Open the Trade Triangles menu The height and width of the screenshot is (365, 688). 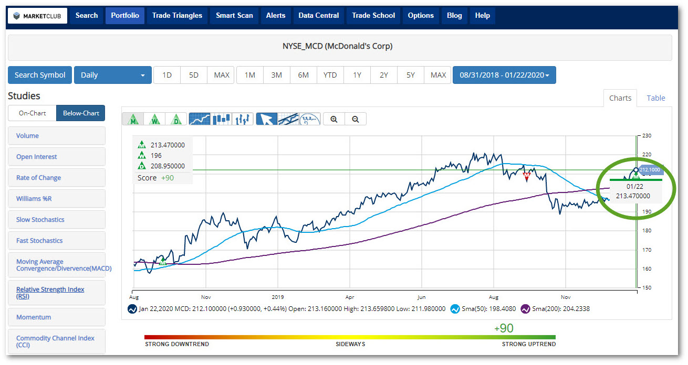point(177,16)
